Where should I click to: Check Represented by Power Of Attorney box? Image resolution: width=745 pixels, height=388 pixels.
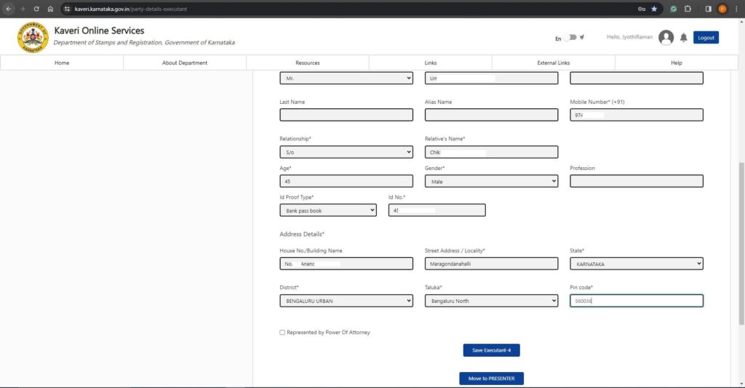tap(282, 333)
